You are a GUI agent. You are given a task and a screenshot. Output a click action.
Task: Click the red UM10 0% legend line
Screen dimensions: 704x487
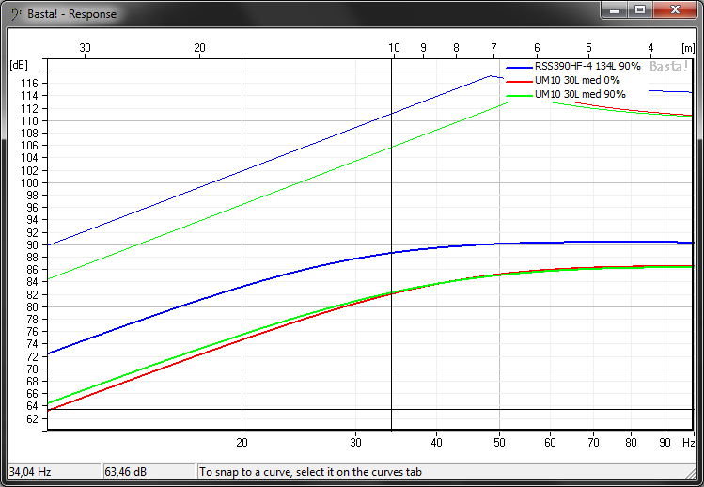519,82
